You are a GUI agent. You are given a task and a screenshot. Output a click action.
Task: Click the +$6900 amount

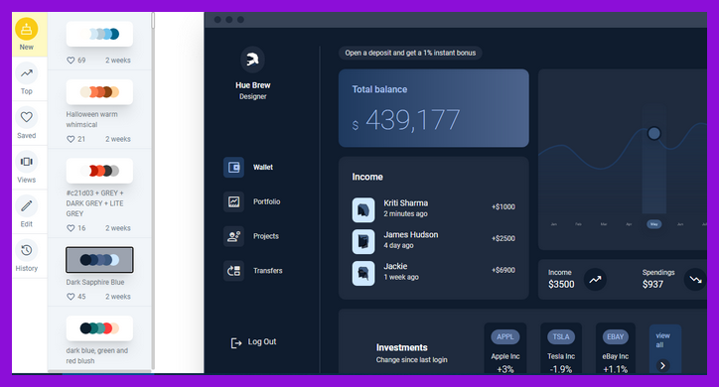tap(503, 270)
